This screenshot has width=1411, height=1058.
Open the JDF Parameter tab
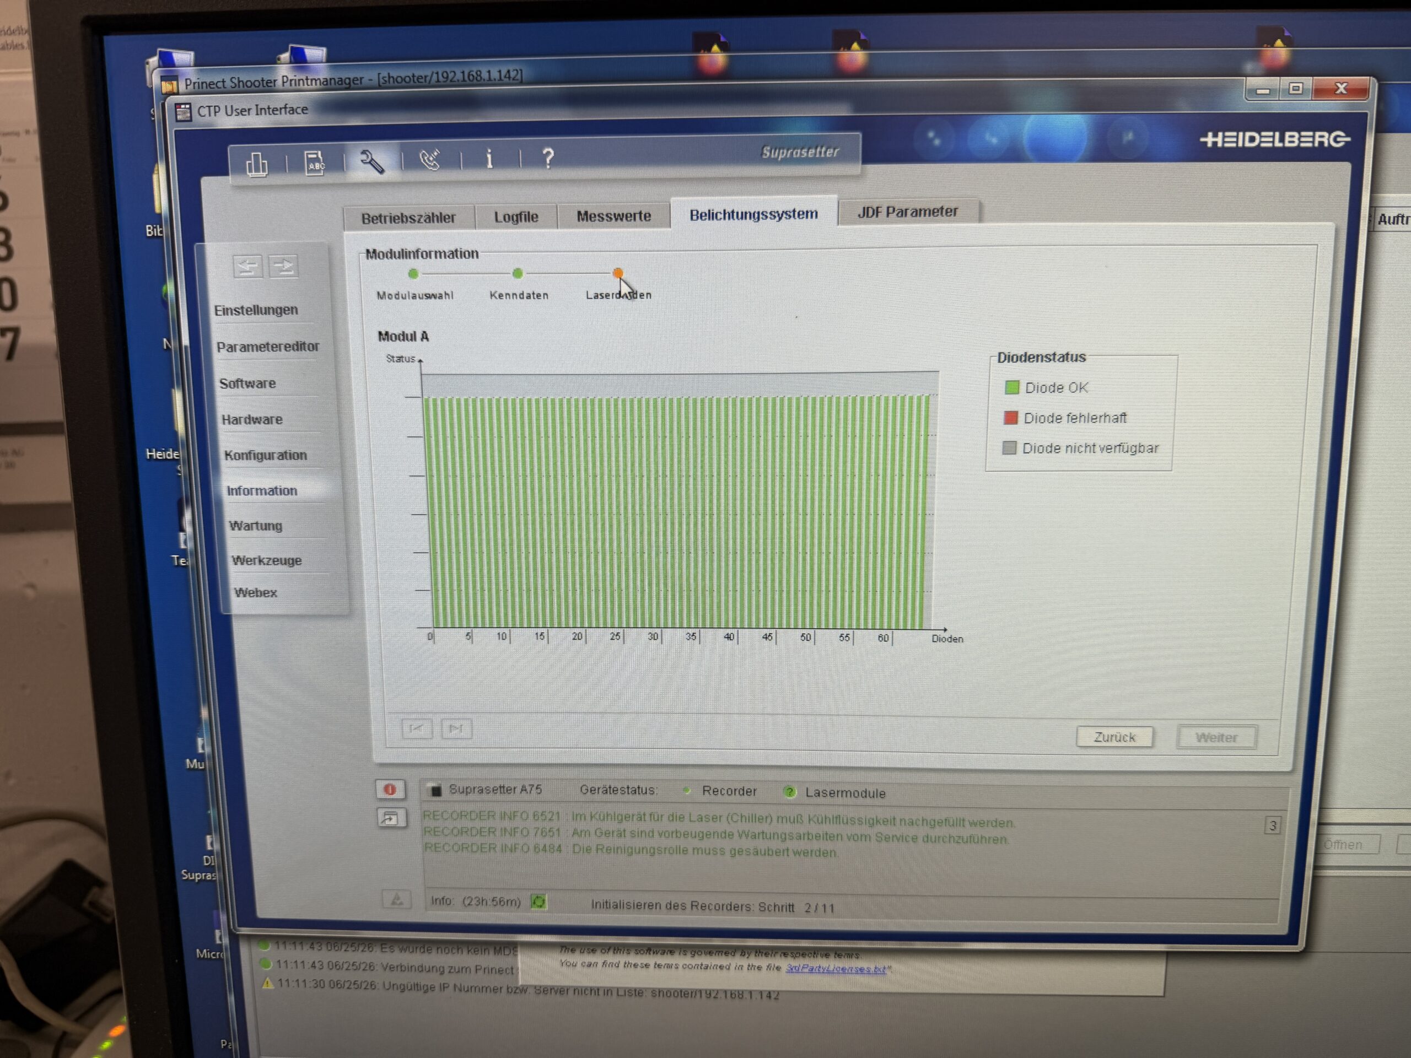click(x=908, y=212)
